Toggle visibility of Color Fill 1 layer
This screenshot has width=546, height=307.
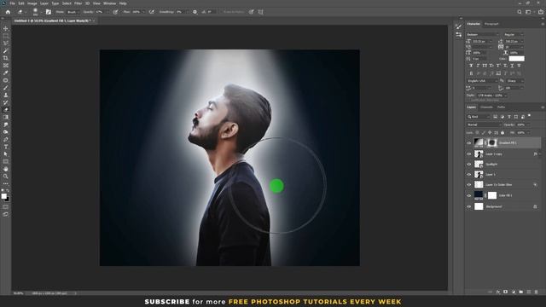(468, 195)
